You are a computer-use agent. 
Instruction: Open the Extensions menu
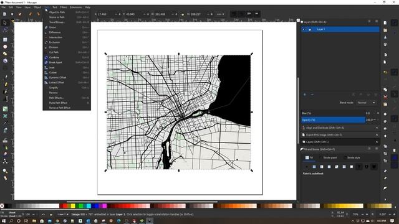(x=76, y=7)
